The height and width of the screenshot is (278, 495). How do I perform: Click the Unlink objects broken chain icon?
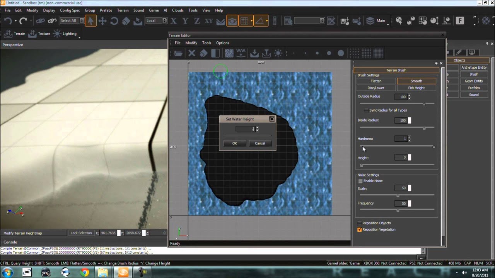click(x=52, y=21)
